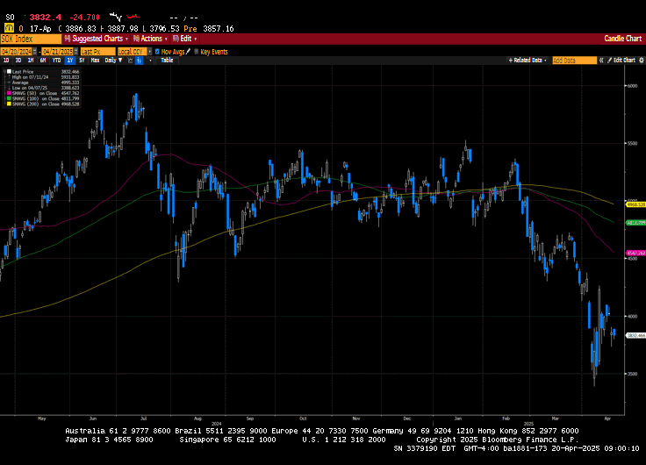
Task: Toggle the Mov Avgs checkbox
Action: click(156, 52)
